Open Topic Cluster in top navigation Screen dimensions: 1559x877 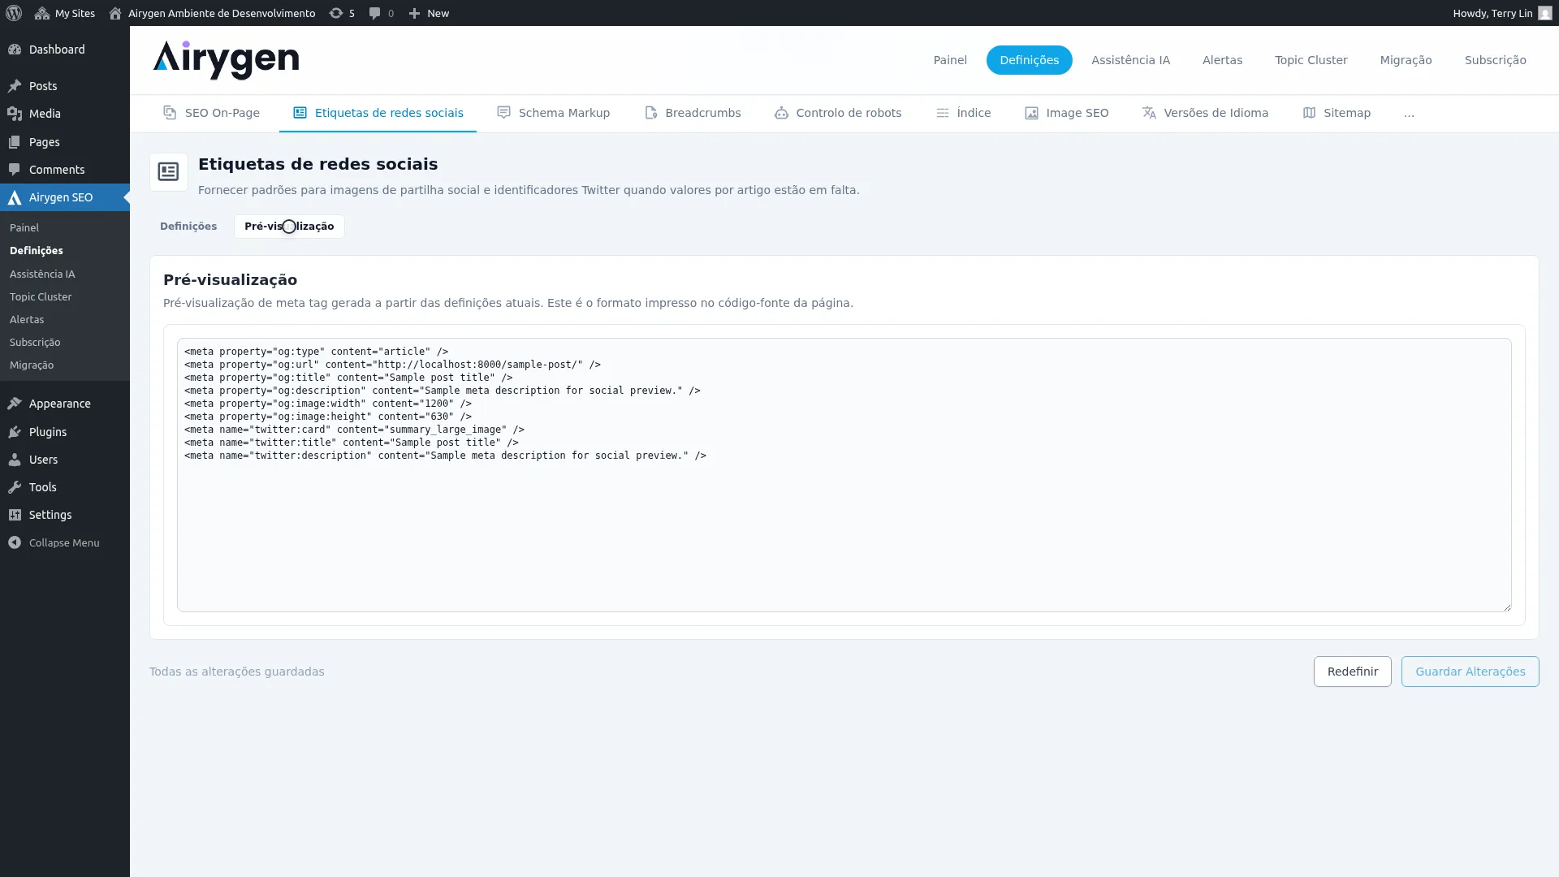[x=1311, y=60]
